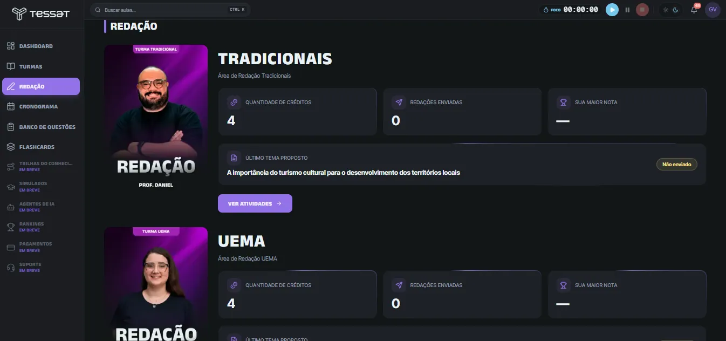Click Pagamentos sidebar entry
726x341 pixels.
click(41, 247)
